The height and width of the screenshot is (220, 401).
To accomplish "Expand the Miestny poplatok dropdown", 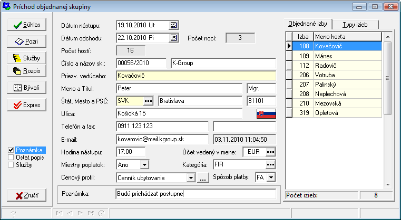I will (x=144, y=165).
